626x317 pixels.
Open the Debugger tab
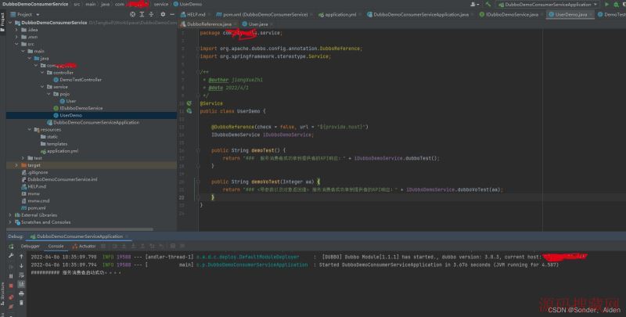coord(31,247)
